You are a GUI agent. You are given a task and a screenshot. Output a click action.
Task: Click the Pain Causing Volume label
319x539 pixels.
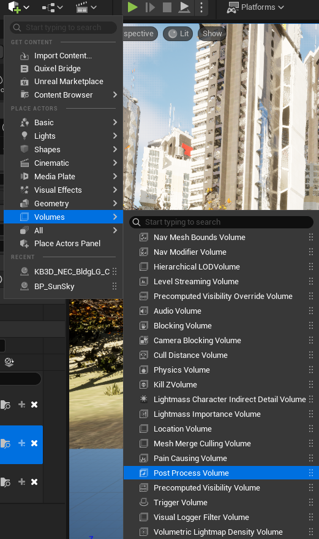coord(190,458)
